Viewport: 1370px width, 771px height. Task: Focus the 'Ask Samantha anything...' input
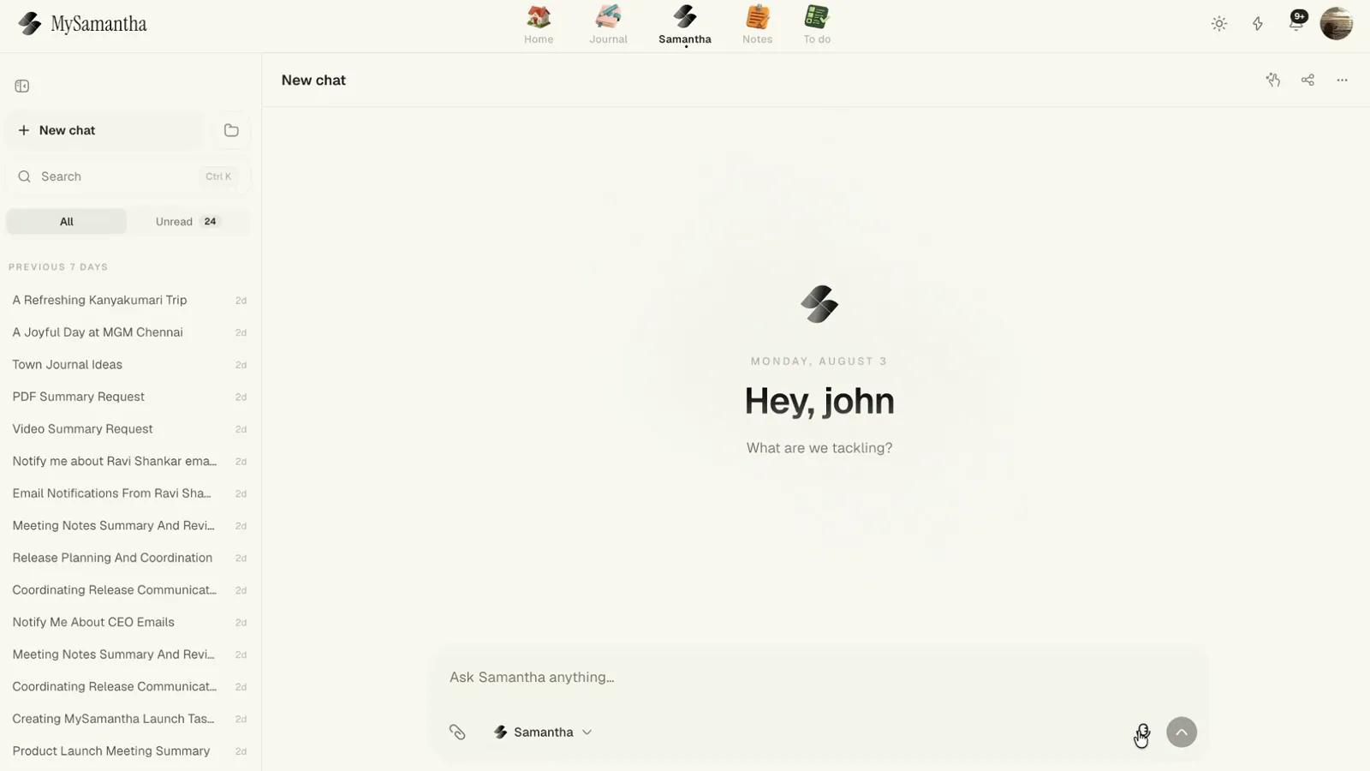click(x=820, y=678)
